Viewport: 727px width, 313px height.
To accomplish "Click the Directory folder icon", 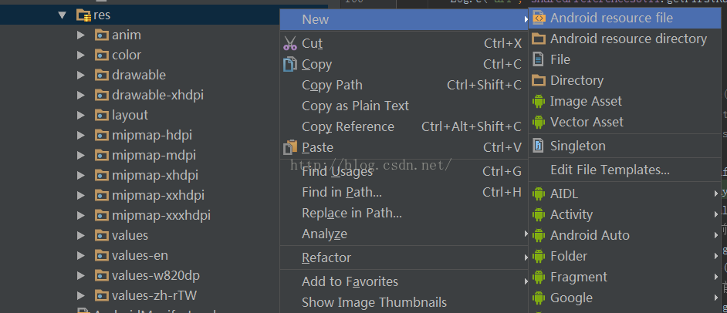I will point(538,81).
